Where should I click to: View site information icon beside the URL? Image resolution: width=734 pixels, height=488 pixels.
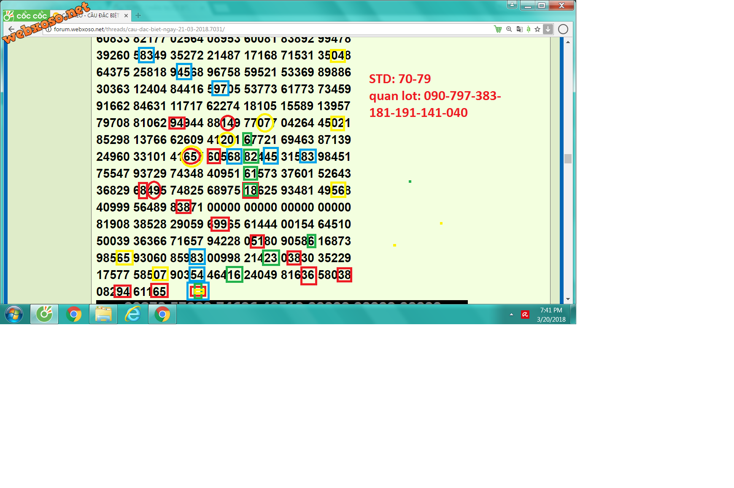(x=49, y=29)
